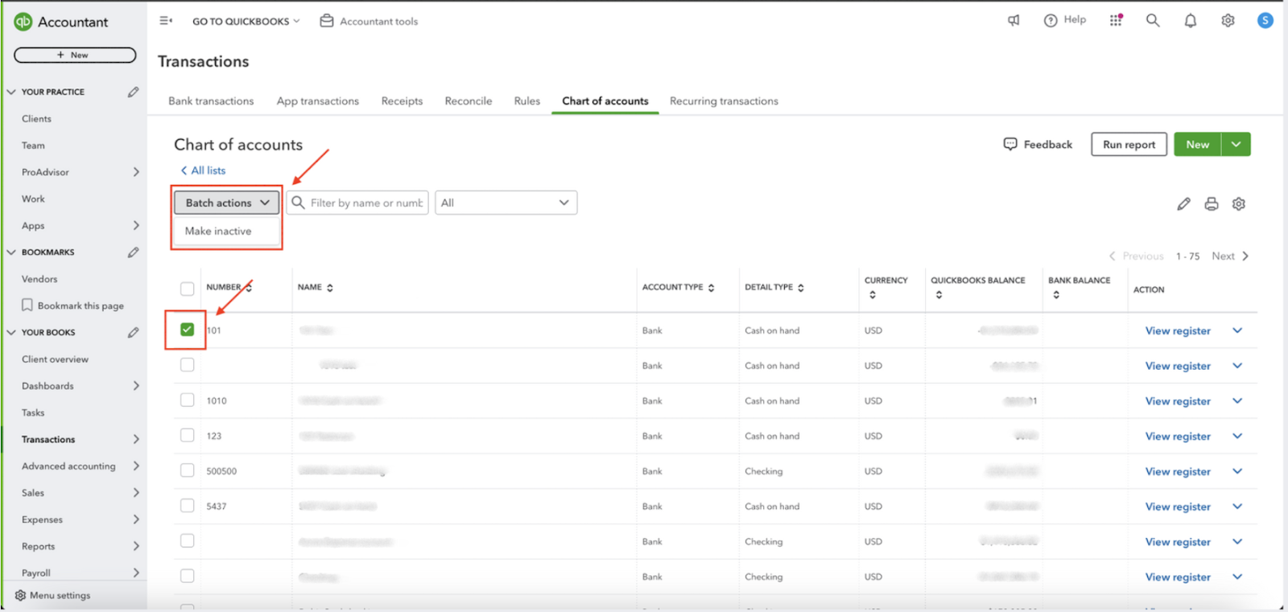Check the box for account 500500

pyautogui.click(x=188, y=470)
